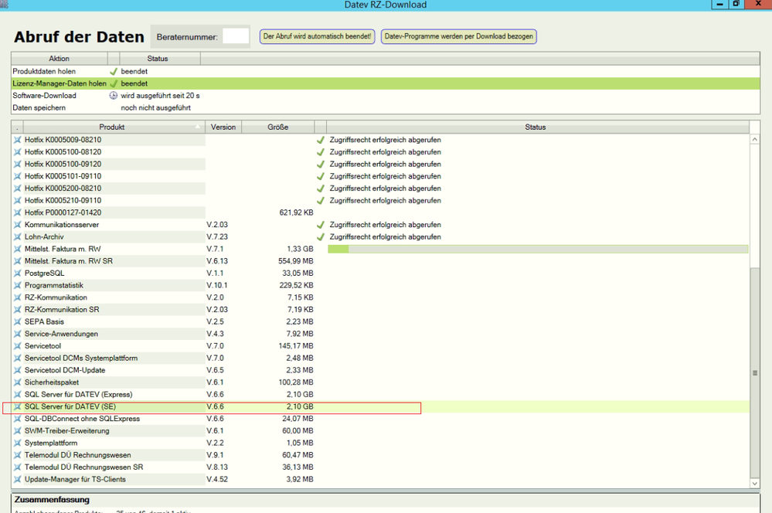Select Telemodul DÜ Rechnungswesen SR row
The image size is (772, 513).
pos(380,467)
